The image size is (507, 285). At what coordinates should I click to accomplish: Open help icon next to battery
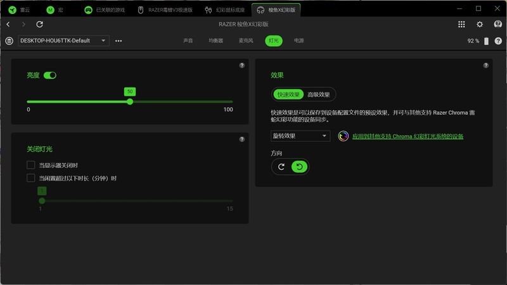(x=498, y=41)
